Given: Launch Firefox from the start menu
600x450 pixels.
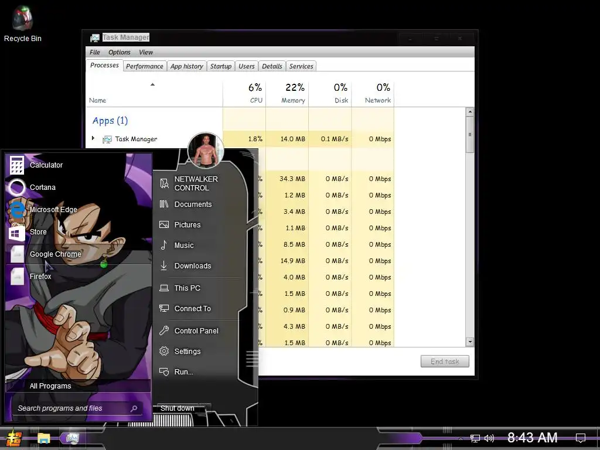Looking at the screenshot, I should (x=79, y=276).
